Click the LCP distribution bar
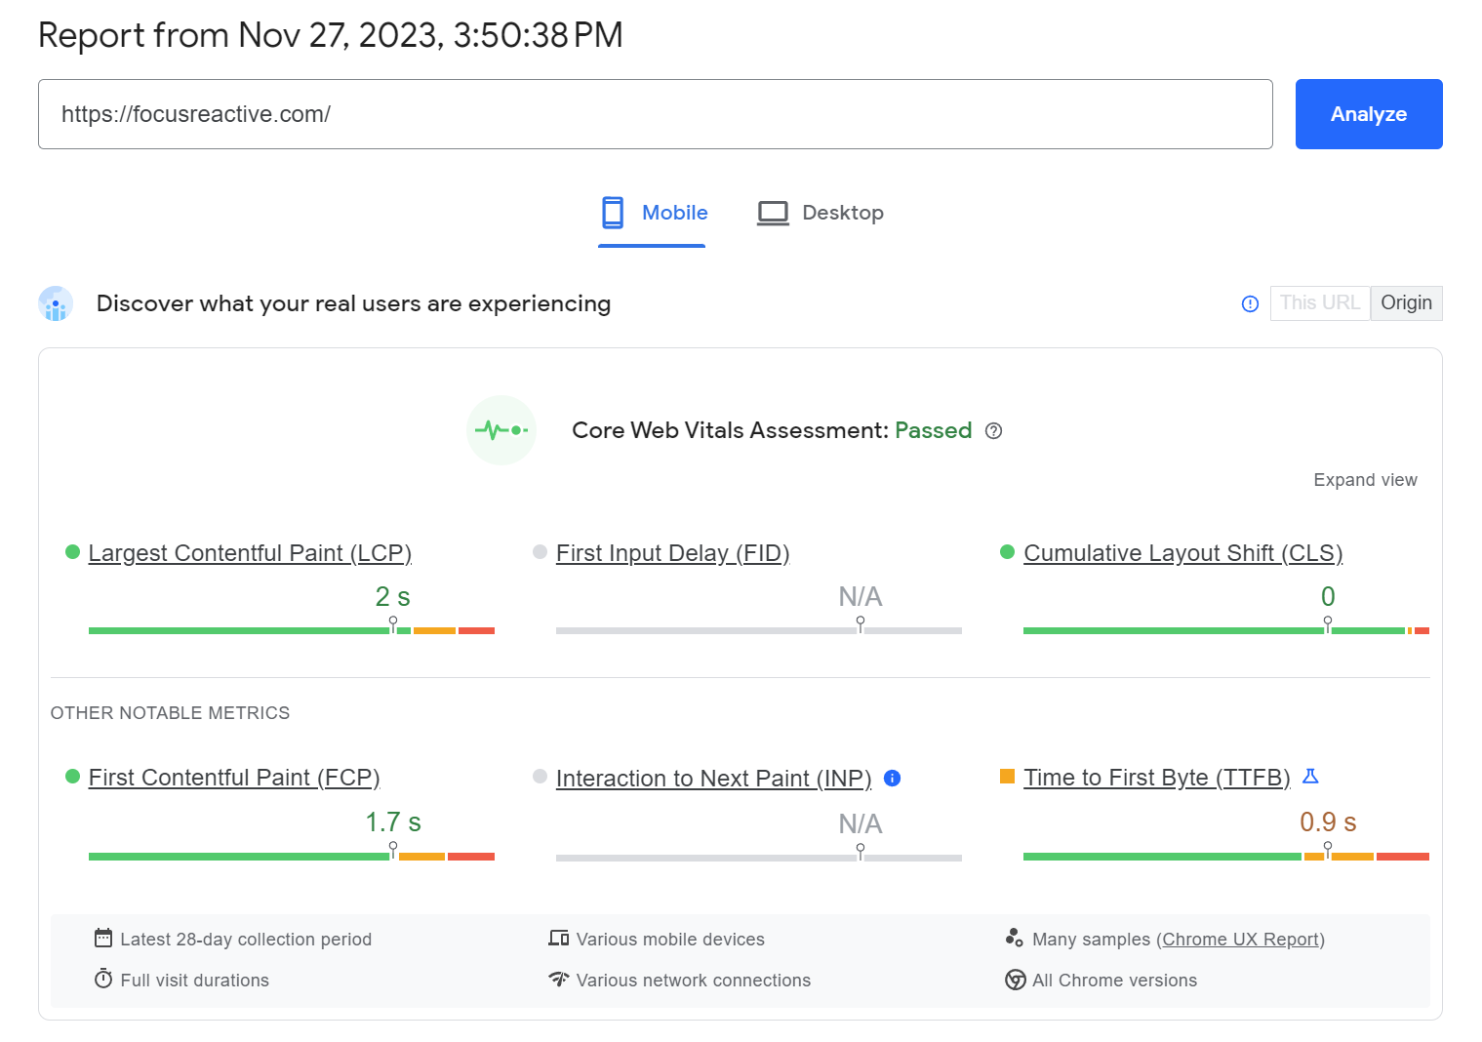 pyautogui.click(x=291, y=631)
